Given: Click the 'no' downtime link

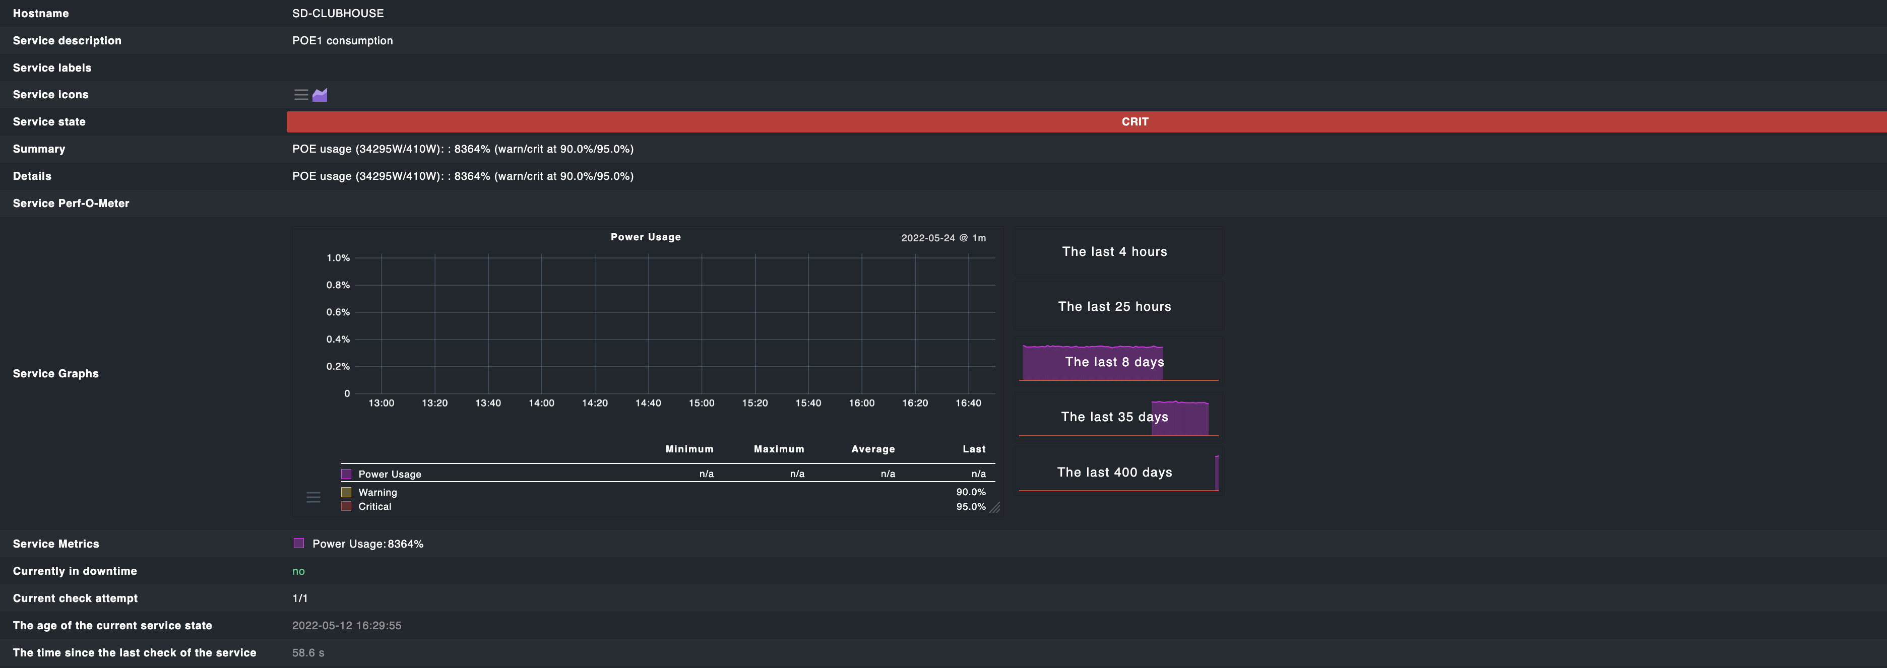Looking at the screenshot, I should 298,571.
